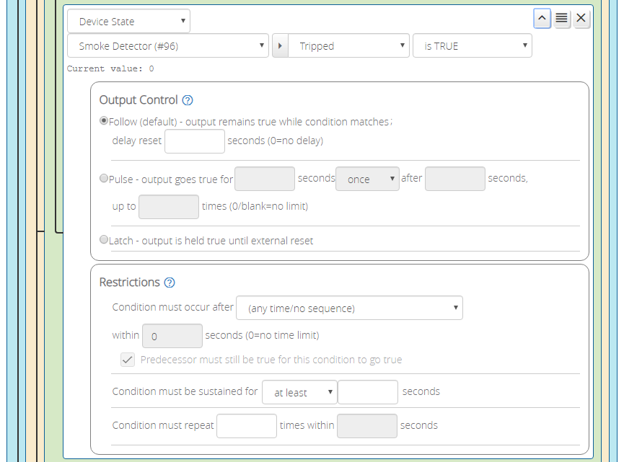Open the Restrictions help icon

(x=170, y=283)
